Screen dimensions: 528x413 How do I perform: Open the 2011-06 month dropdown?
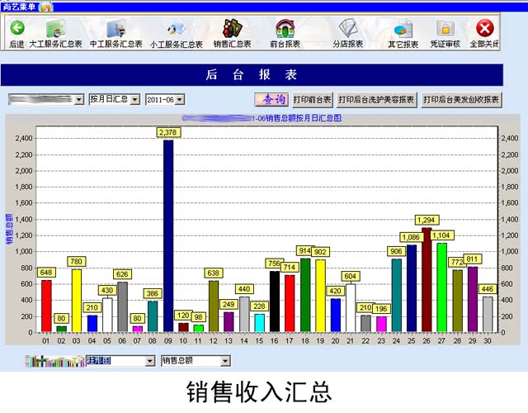click(180, 100)
